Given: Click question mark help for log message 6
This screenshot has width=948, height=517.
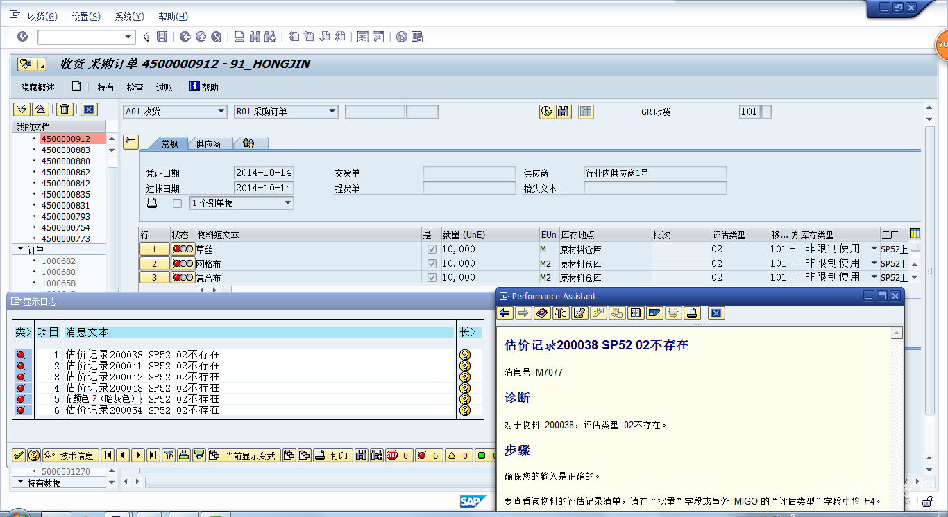Looking at the screenshot, I should (x=465, y=410).
